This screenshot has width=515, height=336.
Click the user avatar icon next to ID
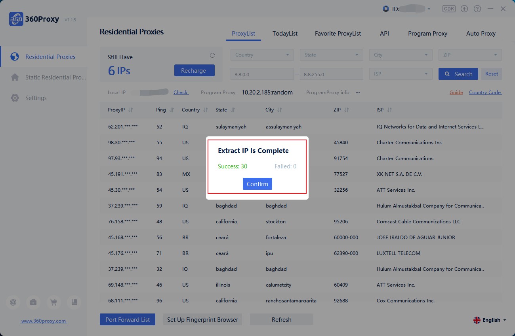point(386,9)
